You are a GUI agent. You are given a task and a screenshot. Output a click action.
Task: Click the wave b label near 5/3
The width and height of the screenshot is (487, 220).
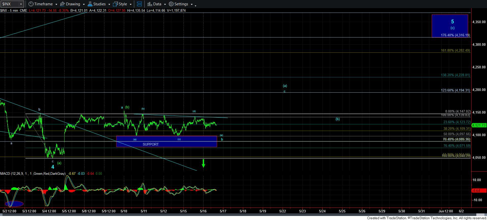click(39, 109)
